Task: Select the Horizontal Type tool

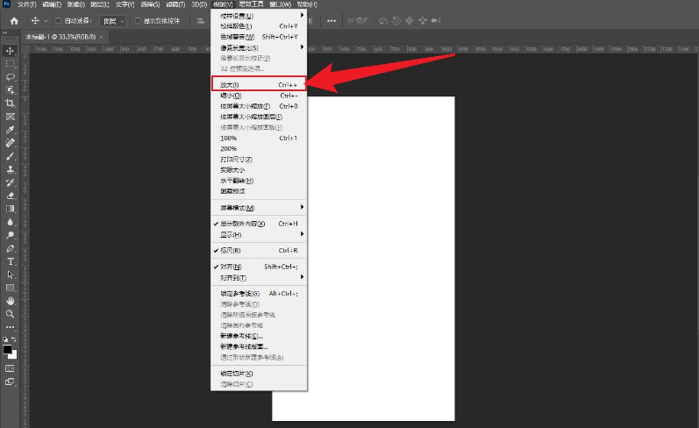Action: (x=11, y=261)
